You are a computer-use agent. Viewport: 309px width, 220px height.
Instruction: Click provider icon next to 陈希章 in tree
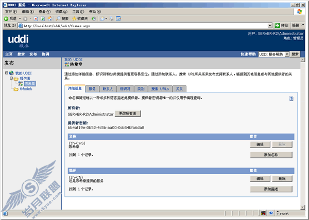[21, 84]
